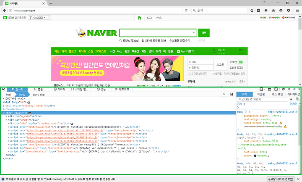
Task: Click the #fff background-color swatch
Action: pos(271,116)
